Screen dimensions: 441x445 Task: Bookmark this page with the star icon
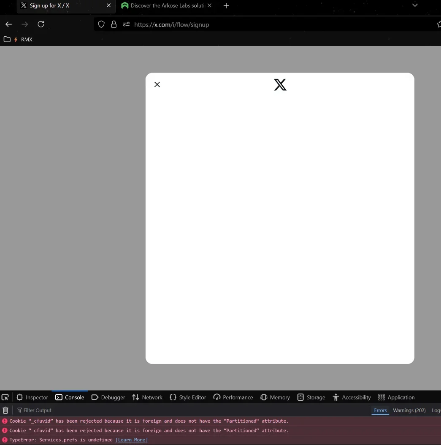coord(439,24)
